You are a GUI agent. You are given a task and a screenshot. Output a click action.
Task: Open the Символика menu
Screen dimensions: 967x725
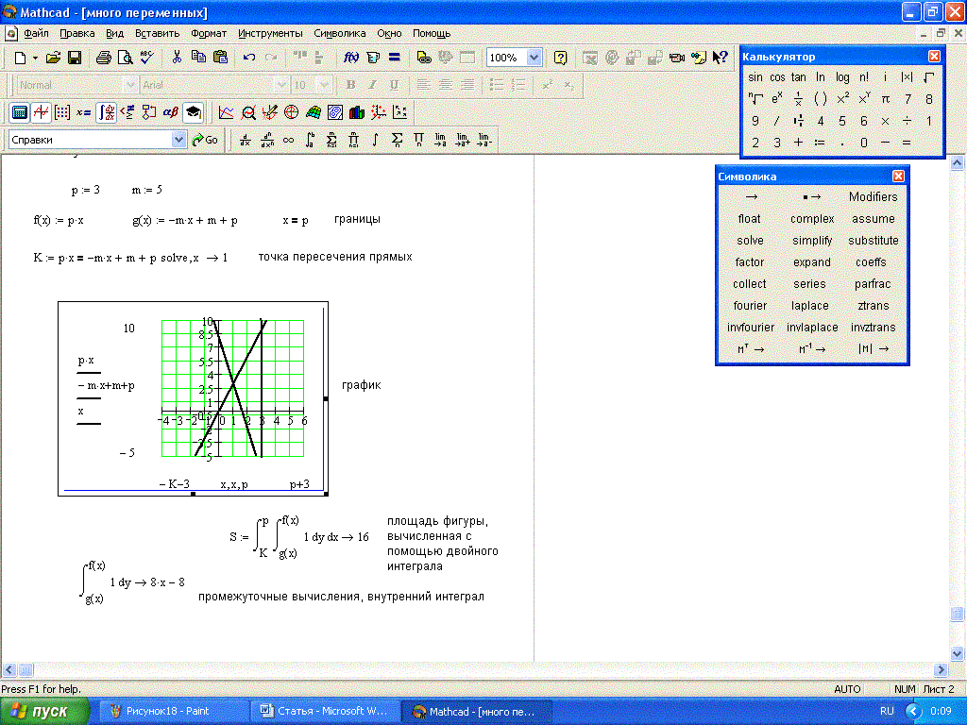339,33
